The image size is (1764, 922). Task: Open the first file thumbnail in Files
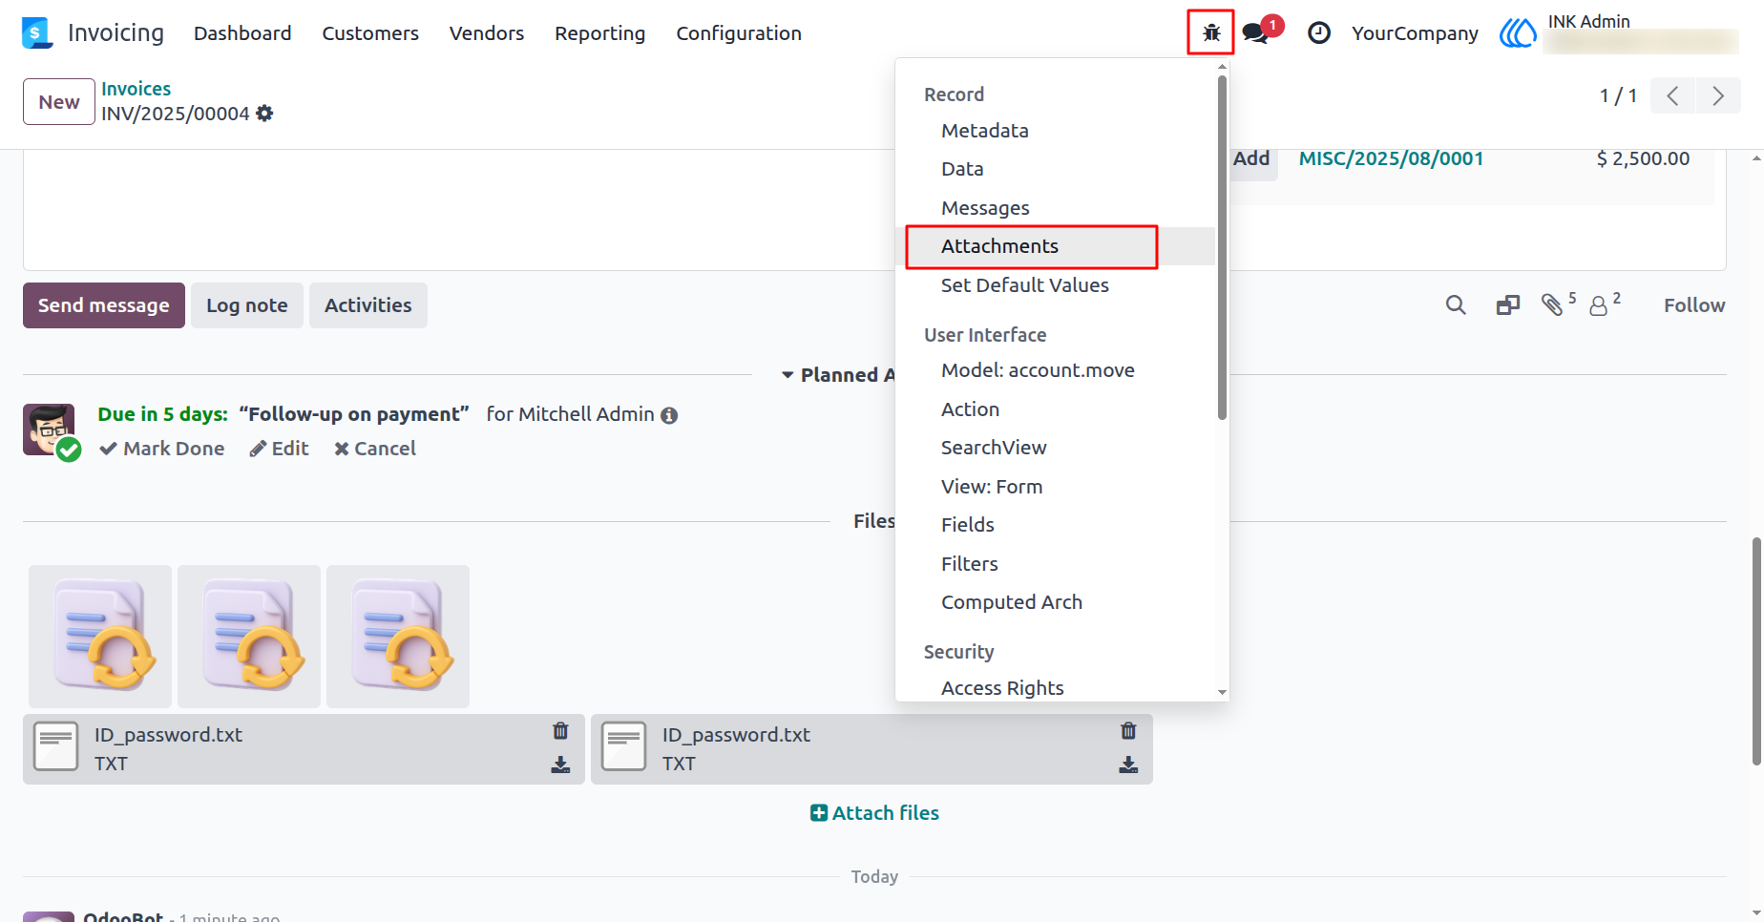(x=100, y=637)
